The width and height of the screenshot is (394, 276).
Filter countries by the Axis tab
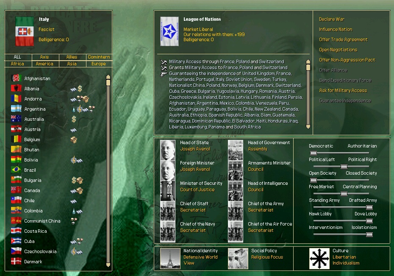pyautogui.click(x=44, y=57)
